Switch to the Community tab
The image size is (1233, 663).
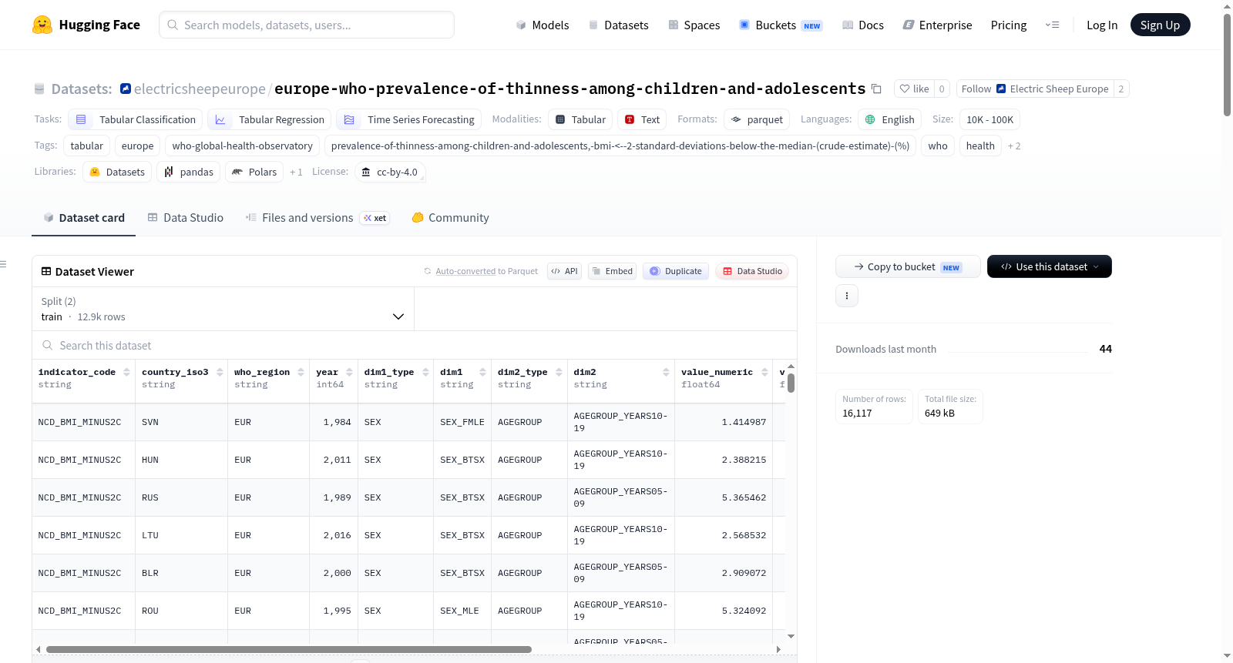coord(450,218)
